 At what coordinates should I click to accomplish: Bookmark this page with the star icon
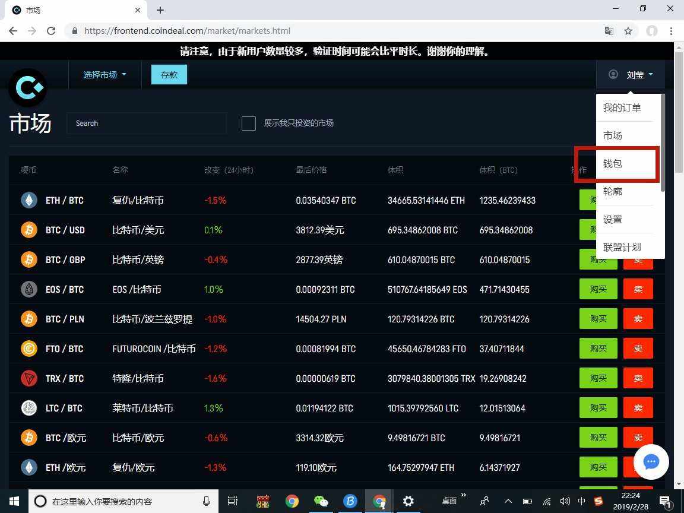628,31
